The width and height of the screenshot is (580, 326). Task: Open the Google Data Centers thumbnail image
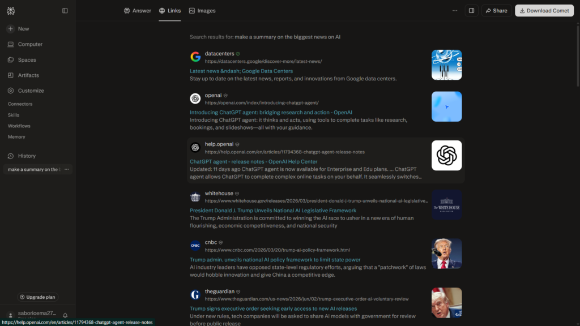[x=446, y=65]
